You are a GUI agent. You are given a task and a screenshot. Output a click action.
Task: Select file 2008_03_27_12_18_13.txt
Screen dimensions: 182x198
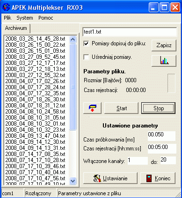point(35,69)
